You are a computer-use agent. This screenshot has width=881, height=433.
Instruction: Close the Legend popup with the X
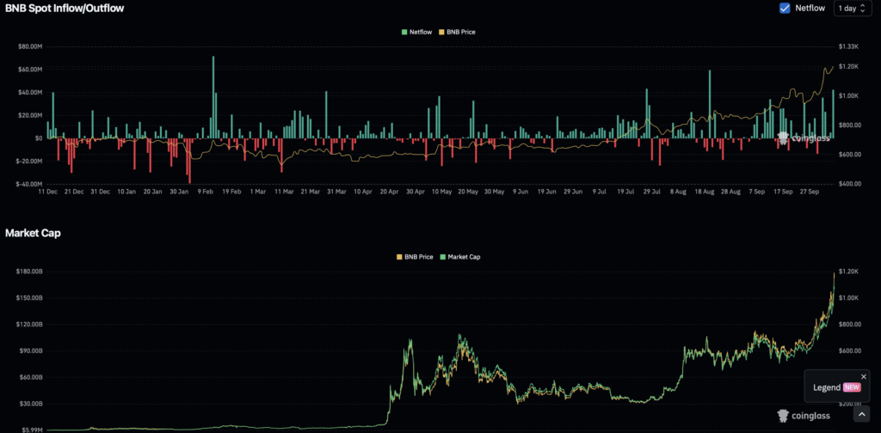tap(864, 376)
